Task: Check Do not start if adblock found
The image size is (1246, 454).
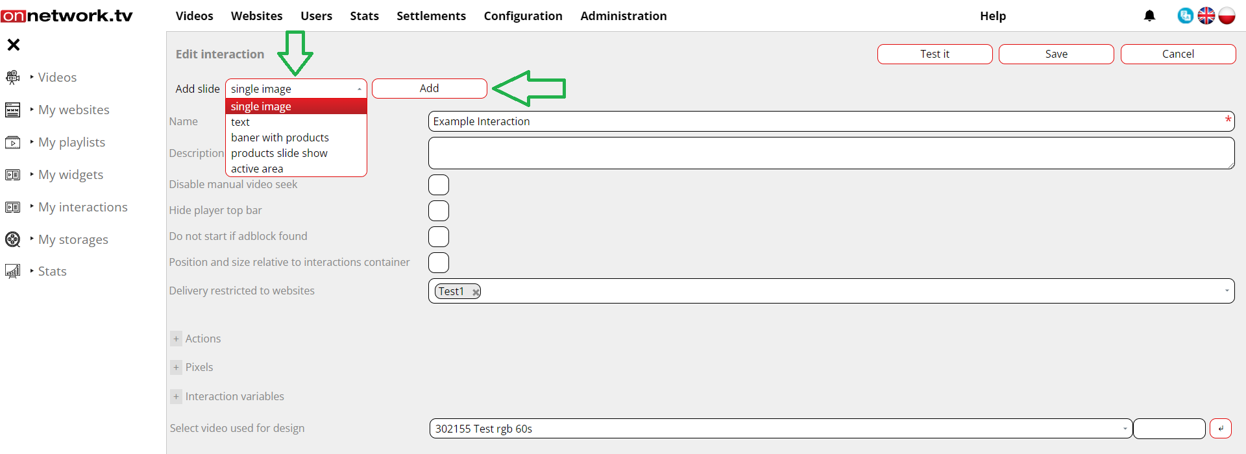Action: [439, 237]
